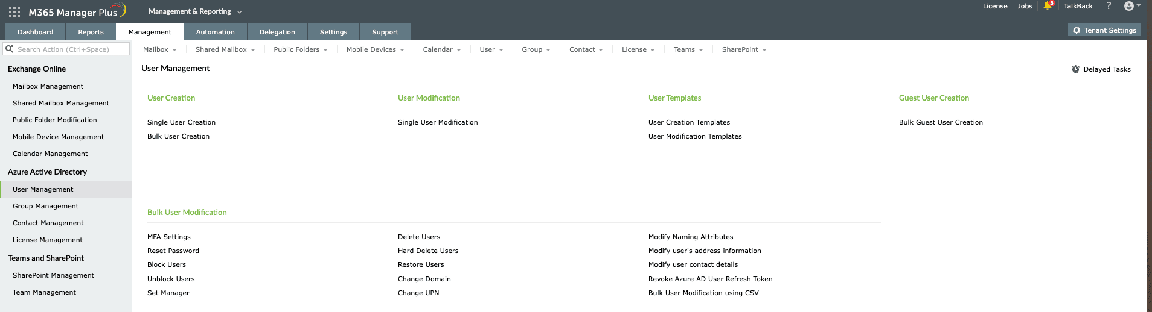Screen dimensions: 1152x312
Task: Select the Management tab
Action: click(x=150, y=32)
